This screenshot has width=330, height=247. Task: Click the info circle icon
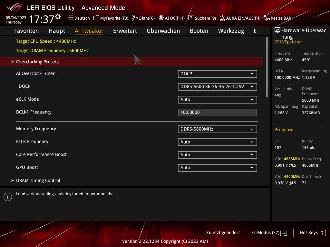(8, 197)
